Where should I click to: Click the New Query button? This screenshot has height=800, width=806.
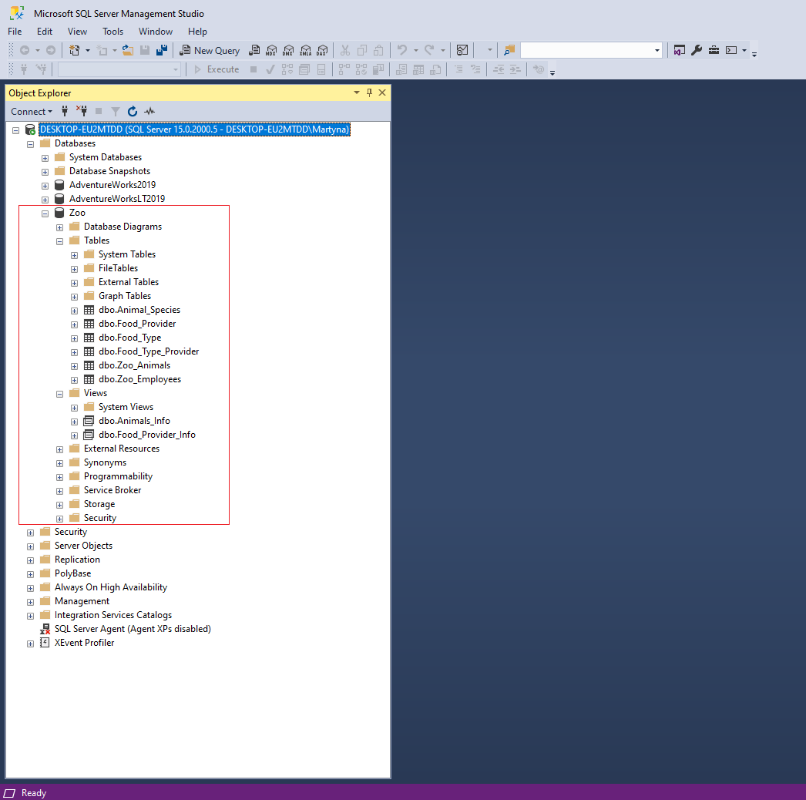pyautogui.click(x=210, y=50)
